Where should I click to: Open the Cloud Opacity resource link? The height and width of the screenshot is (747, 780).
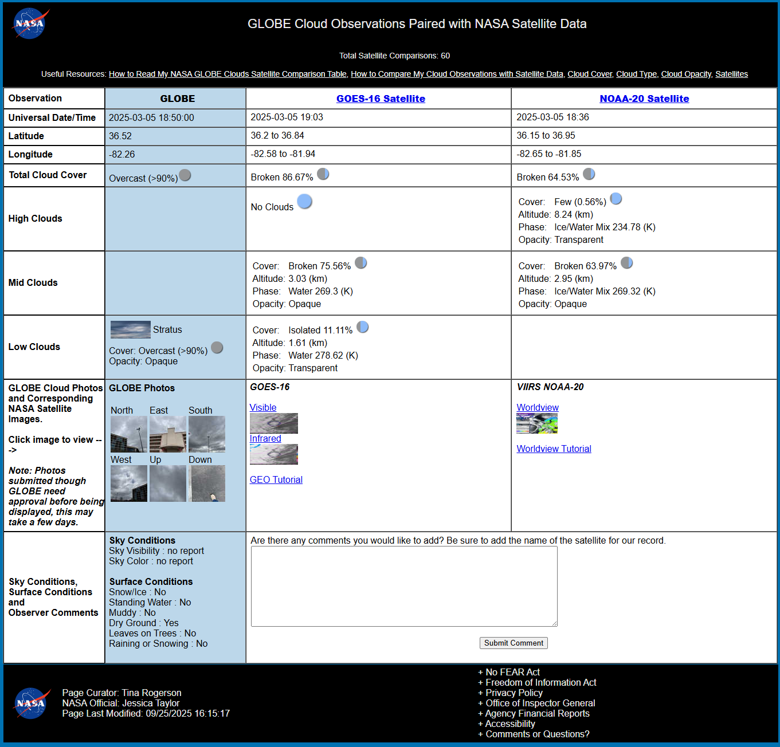point(686,74)
